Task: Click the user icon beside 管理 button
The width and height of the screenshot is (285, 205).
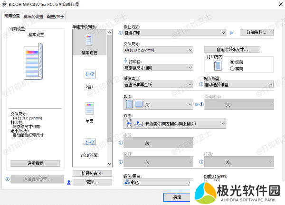Action: [68, 182]
